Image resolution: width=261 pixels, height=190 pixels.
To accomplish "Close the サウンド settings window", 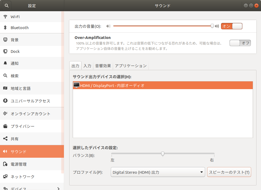I will point(256,6).
